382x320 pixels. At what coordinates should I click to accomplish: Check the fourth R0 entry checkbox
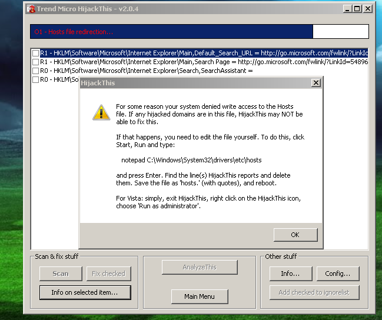tap(35, 79)
